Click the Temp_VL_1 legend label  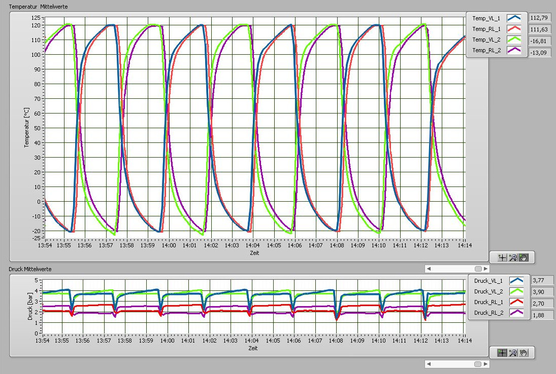tap(486, 18)
